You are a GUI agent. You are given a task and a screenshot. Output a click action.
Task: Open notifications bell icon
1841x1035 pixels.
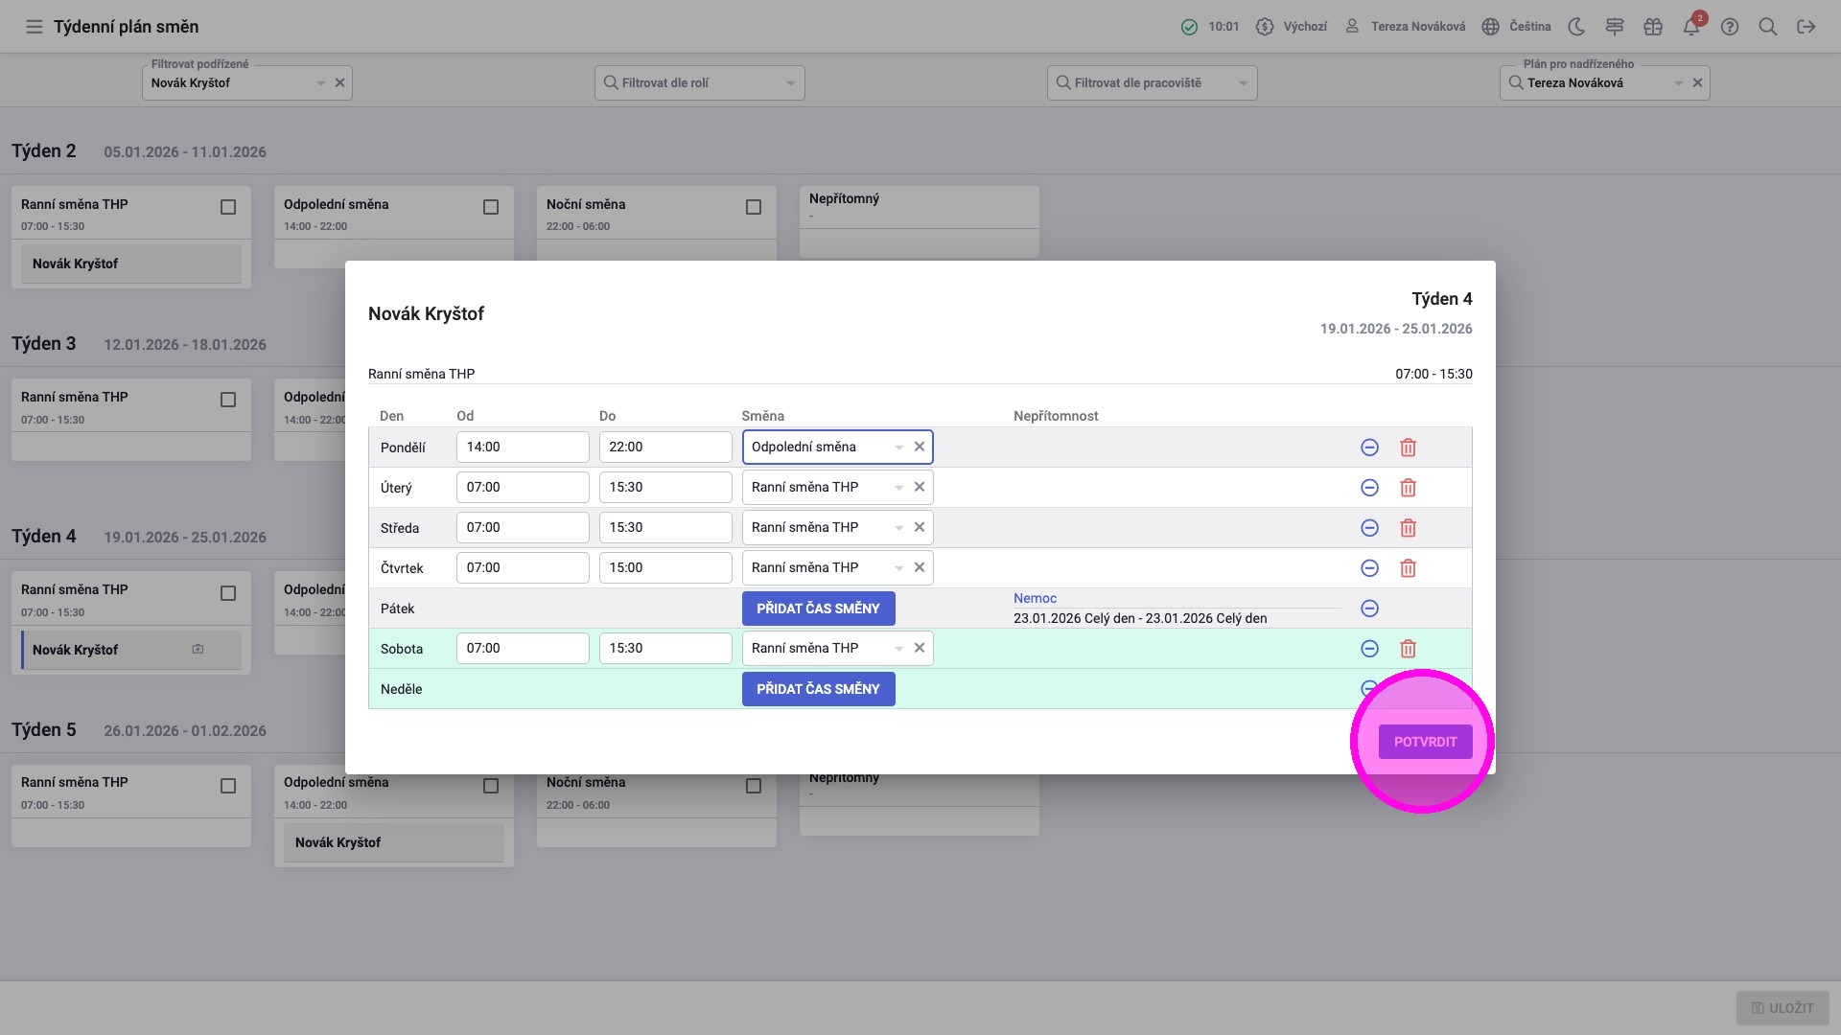point(1691,27)
